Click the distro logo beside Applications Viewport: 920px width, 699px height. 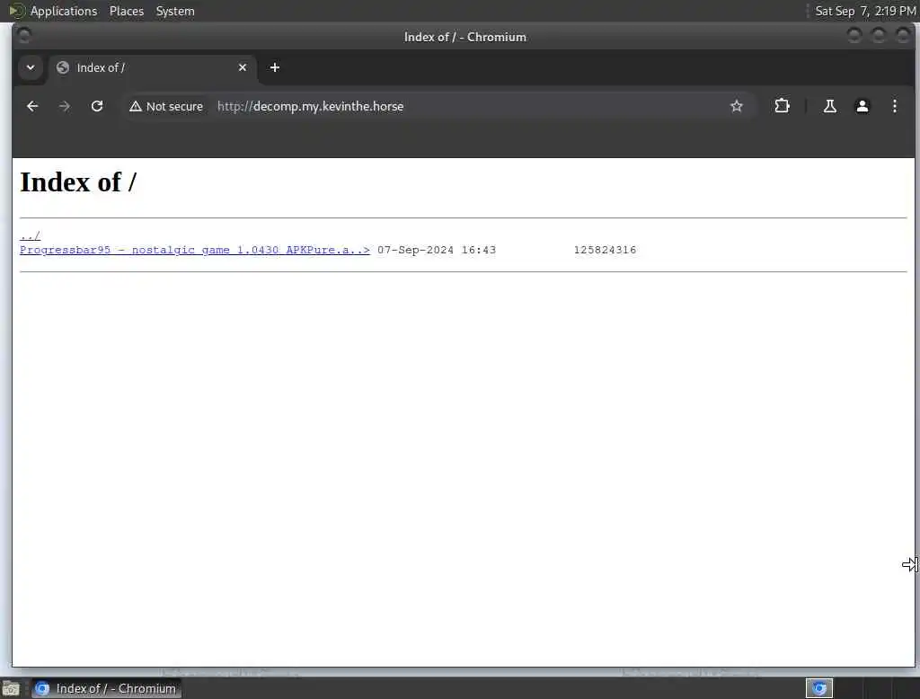pyautogui.click(x=16, y=11)
